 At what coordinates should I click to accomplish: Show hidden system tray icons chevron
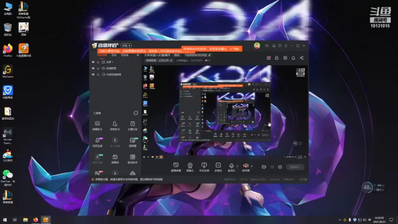click(340, 220)
